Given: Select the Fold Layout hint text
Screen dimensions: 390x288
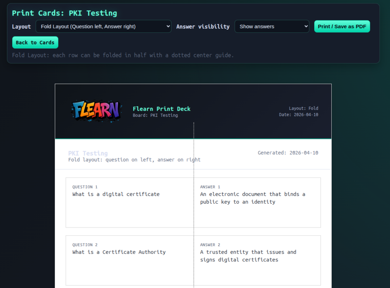Looking at the screenshot, I should click(x=123, y=55).
